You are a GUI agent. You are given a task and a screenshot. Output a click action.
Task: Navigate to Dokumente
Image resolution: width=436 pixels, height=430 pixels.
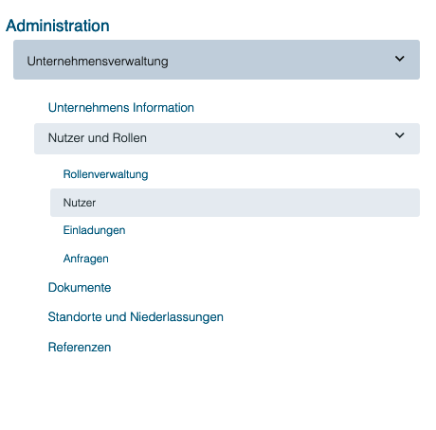tap(80, 288)
